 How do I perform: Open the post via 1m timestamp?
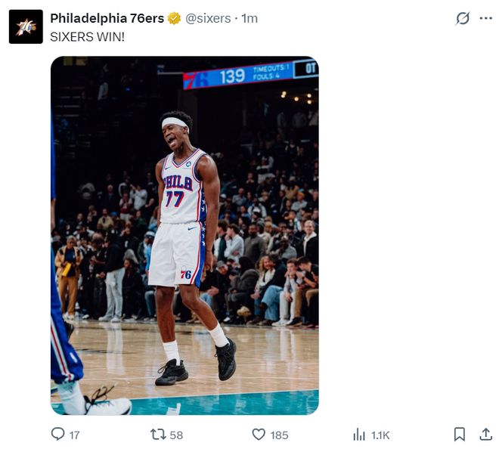(x=249, y=18)
